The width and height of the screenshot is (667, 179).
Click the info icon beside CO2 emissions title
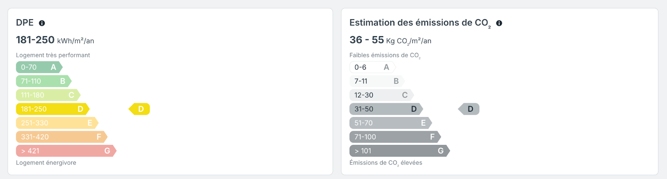(x=499, y=23)
